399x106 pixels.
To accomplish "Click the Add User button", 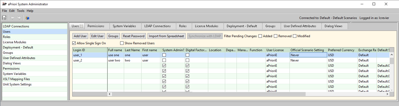I will [x=80, y=36].
